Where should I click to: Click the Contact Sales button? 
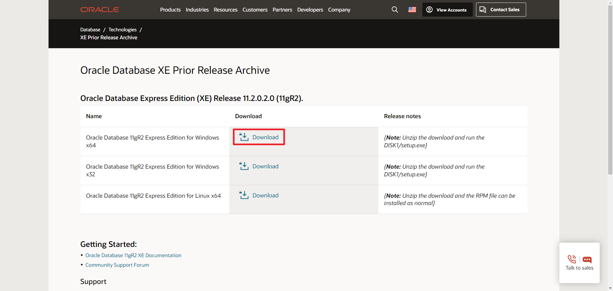501,10
